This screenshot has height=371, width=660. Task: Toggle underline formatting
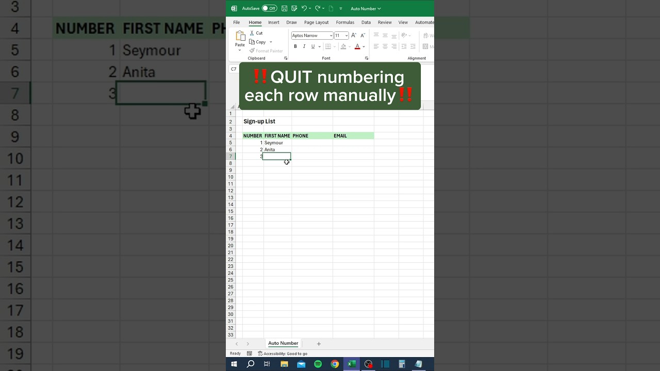[312, 46]
